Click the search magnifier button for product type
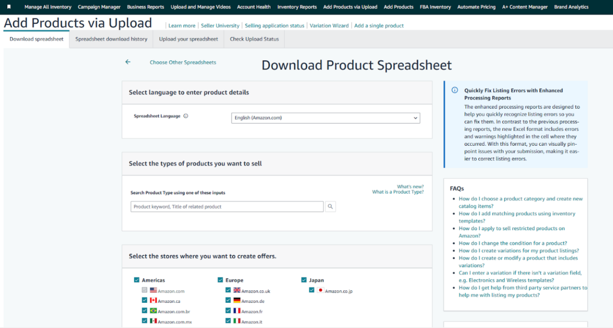The height and width of the screenshot is (328, 613). 330,207
